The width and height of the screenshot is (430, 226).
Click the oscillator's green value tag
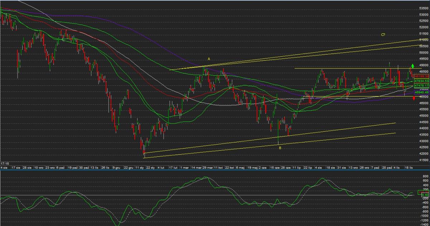[x=425, y=194]
